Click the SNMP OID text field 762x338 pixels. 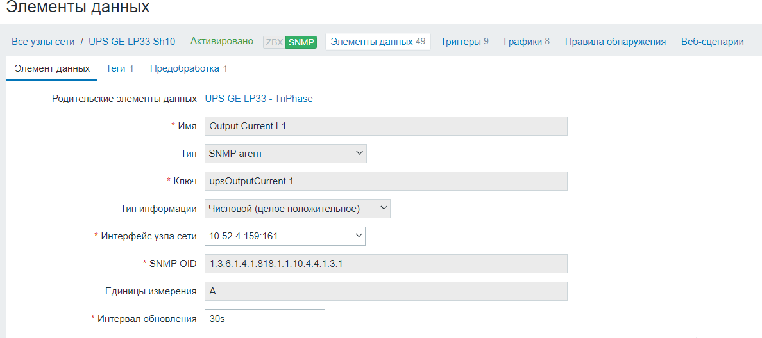385,264
